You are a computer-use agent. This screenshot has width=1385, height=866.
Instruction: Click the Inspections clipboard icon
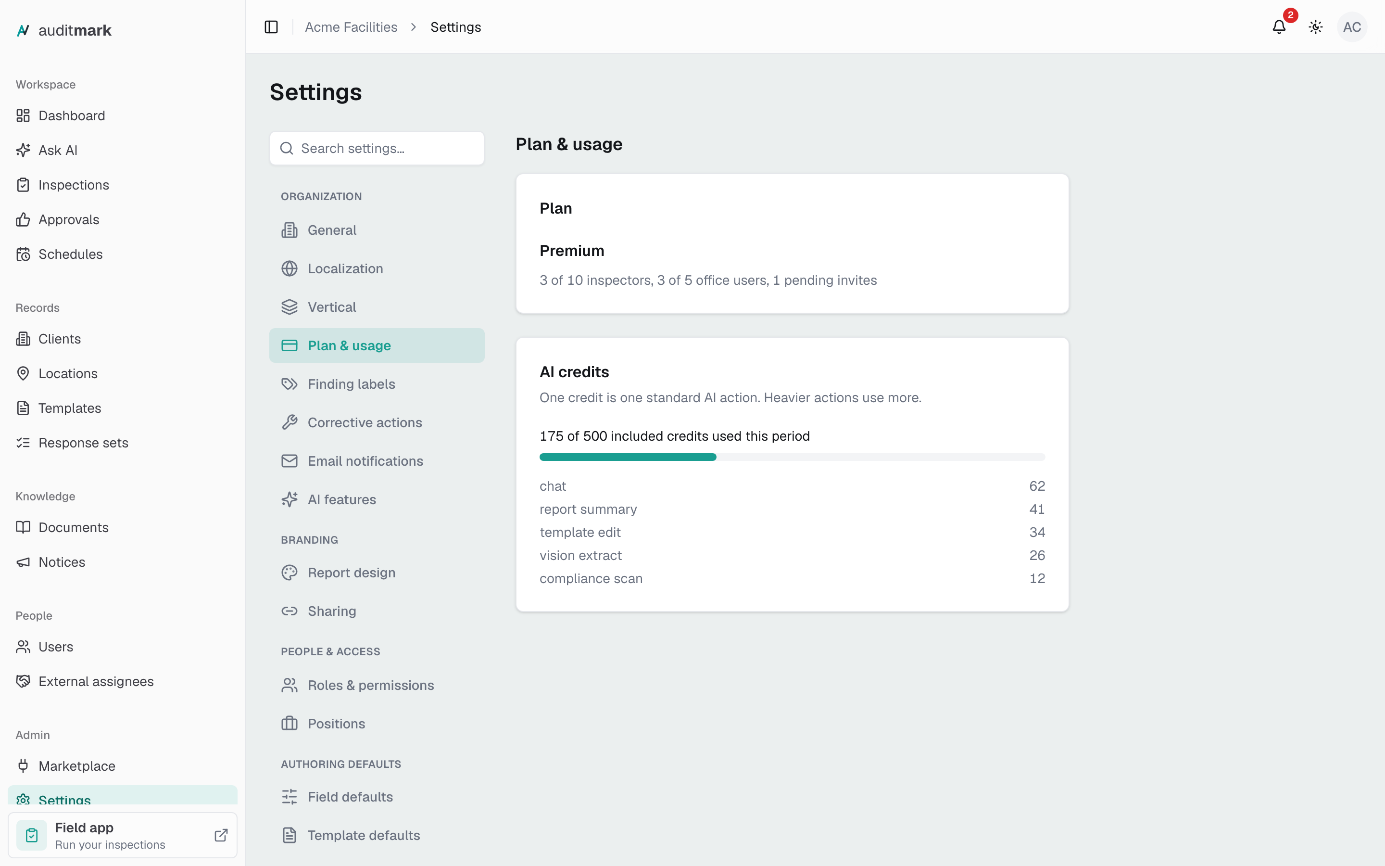pos(23,185)
